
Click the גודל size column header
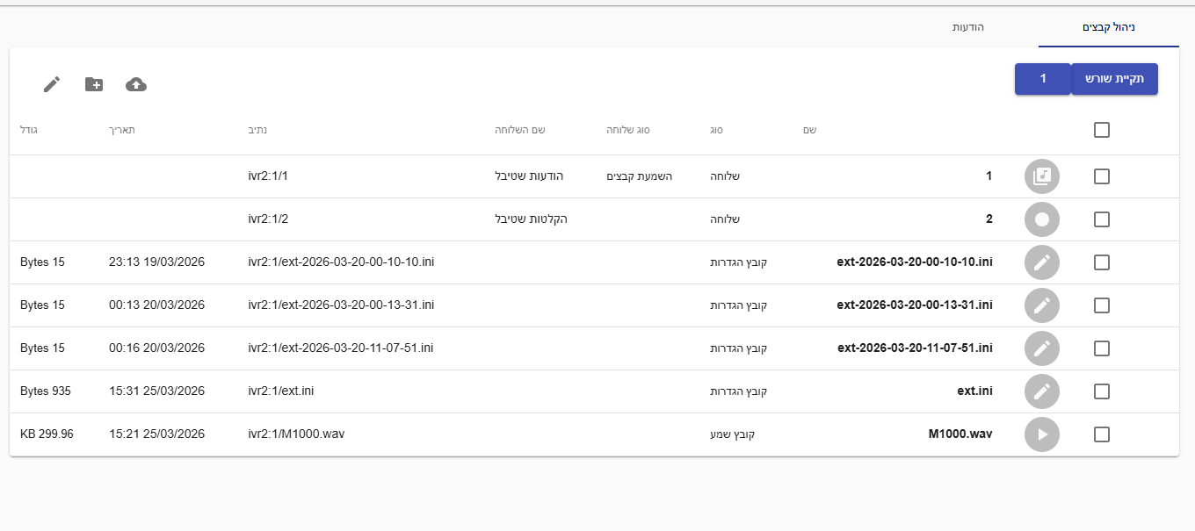point(29,130)
